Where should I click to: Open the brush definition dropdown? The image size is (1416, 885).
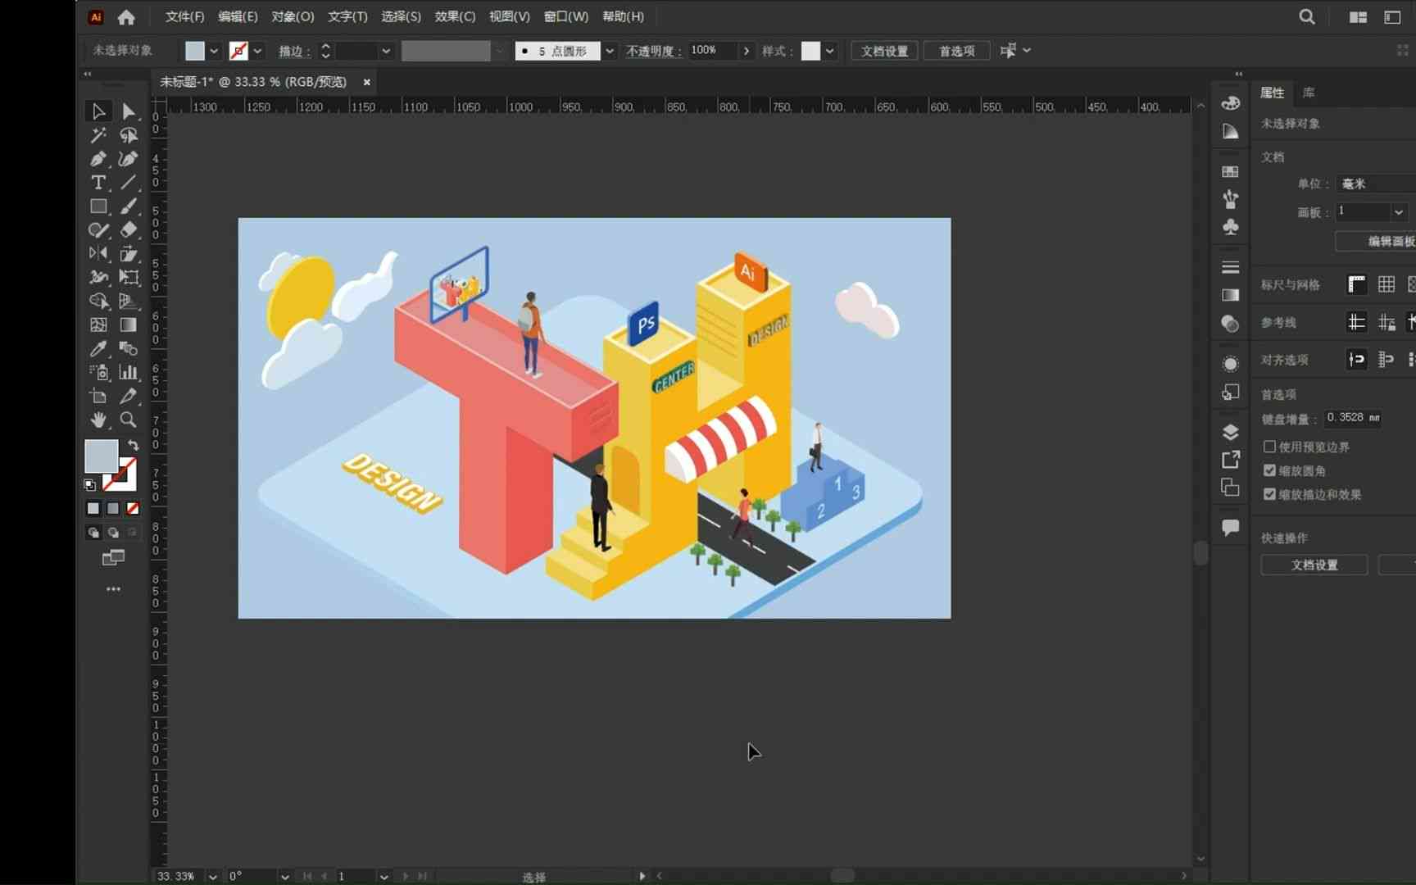tap(609, 51)
